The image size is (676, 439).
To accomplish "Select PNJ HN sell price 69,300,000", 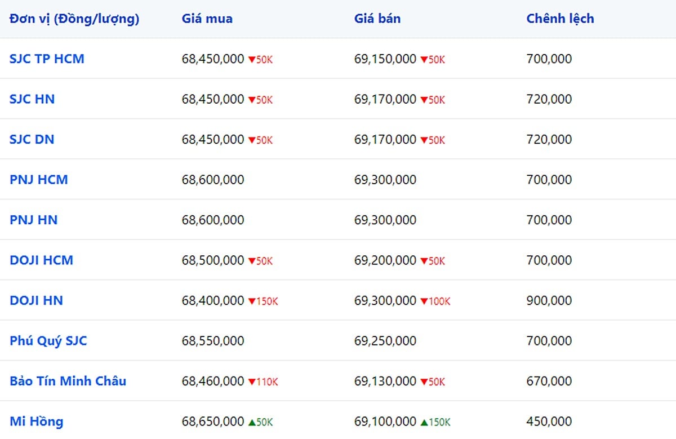I will click(x=385, y=220).
